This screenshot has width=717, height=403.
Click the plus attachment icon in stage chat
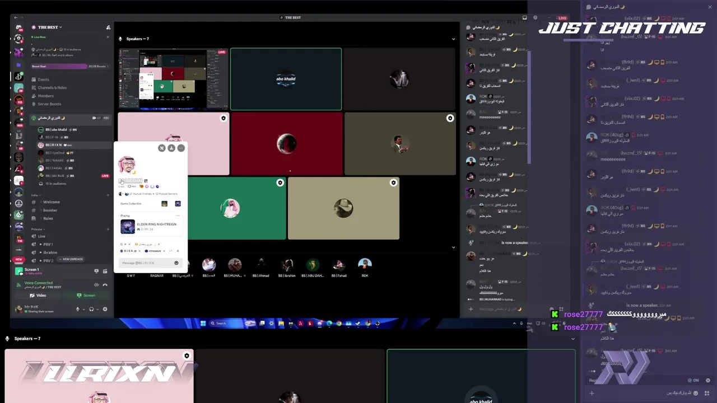coord(471,309)
